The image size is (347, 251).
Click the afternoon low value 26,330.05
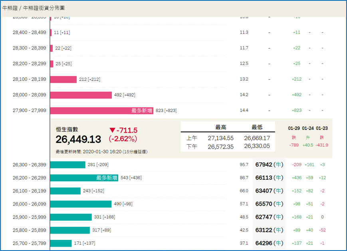[257, 146]
